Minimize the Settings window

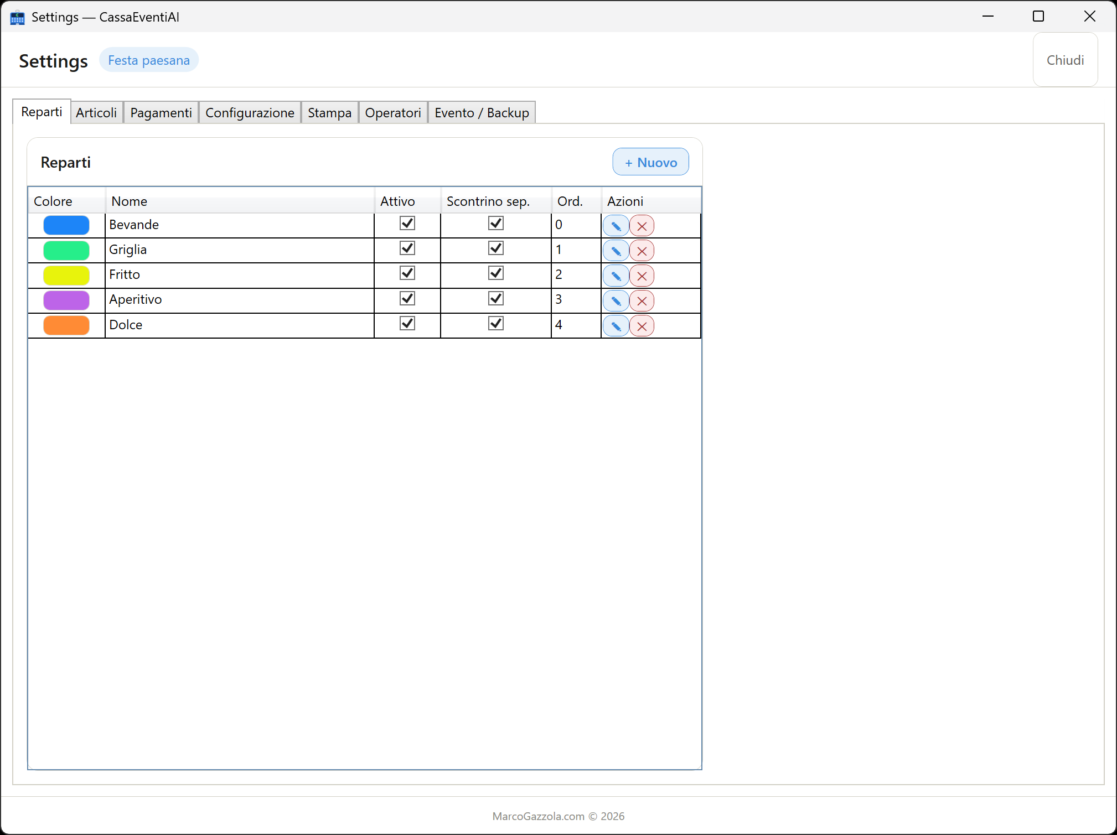(x=988, y=17)
